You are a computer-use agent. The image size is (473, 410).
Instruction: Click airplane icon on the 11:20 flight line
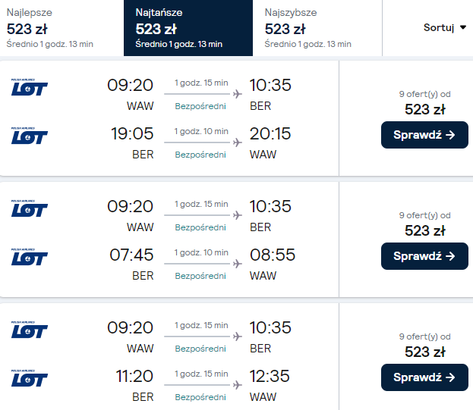[x=238, y=384]
